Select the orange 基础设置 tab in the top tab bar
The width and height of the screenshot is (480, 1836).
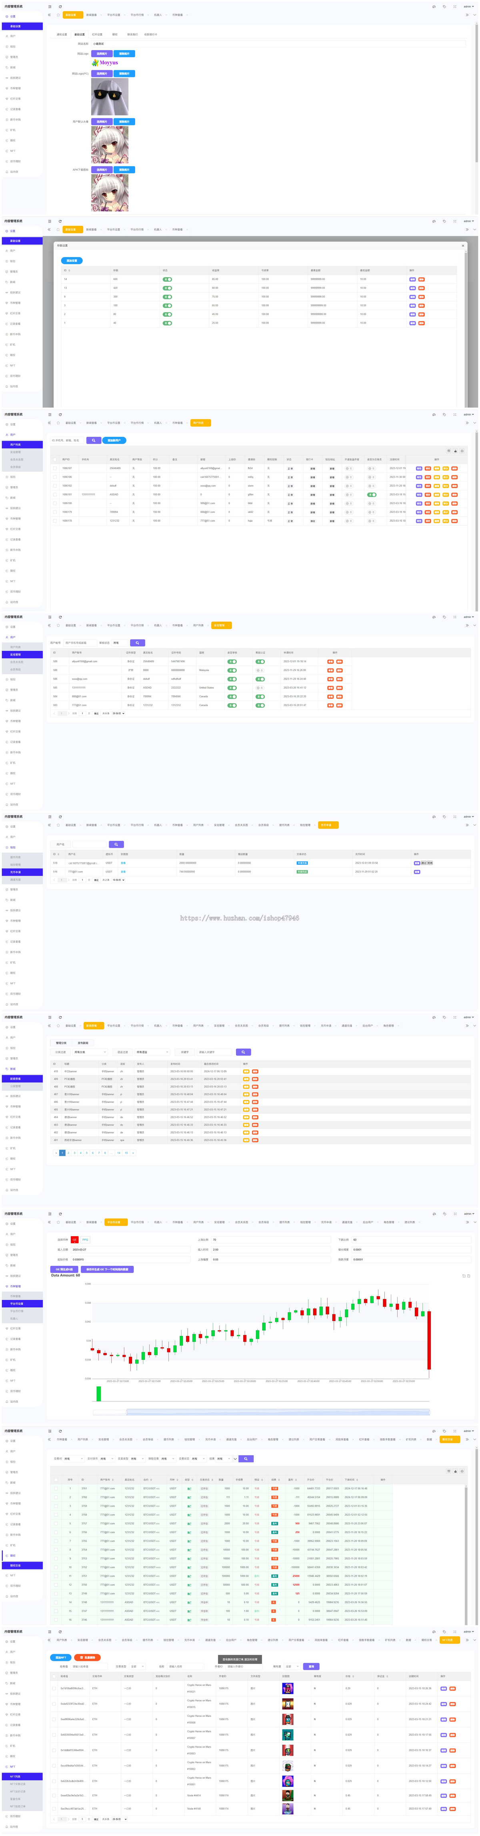pos(70,14)
